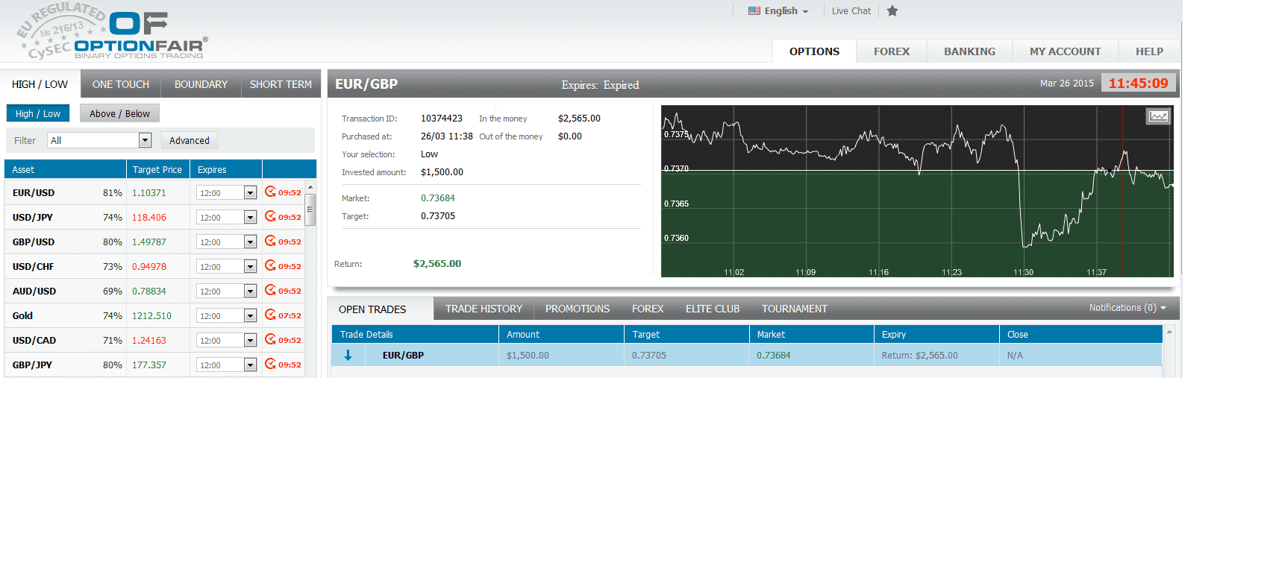Click the star favorites icon in top bar
Image resolution: width=1273 pixels, height=580 pixels.
[892, 11]
